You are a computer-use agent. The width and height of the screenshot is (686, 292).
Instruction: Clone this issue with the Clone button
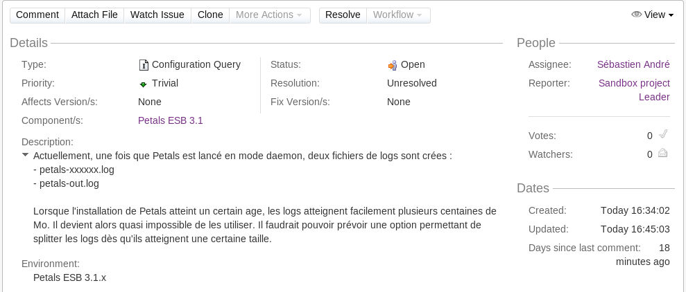210,15
